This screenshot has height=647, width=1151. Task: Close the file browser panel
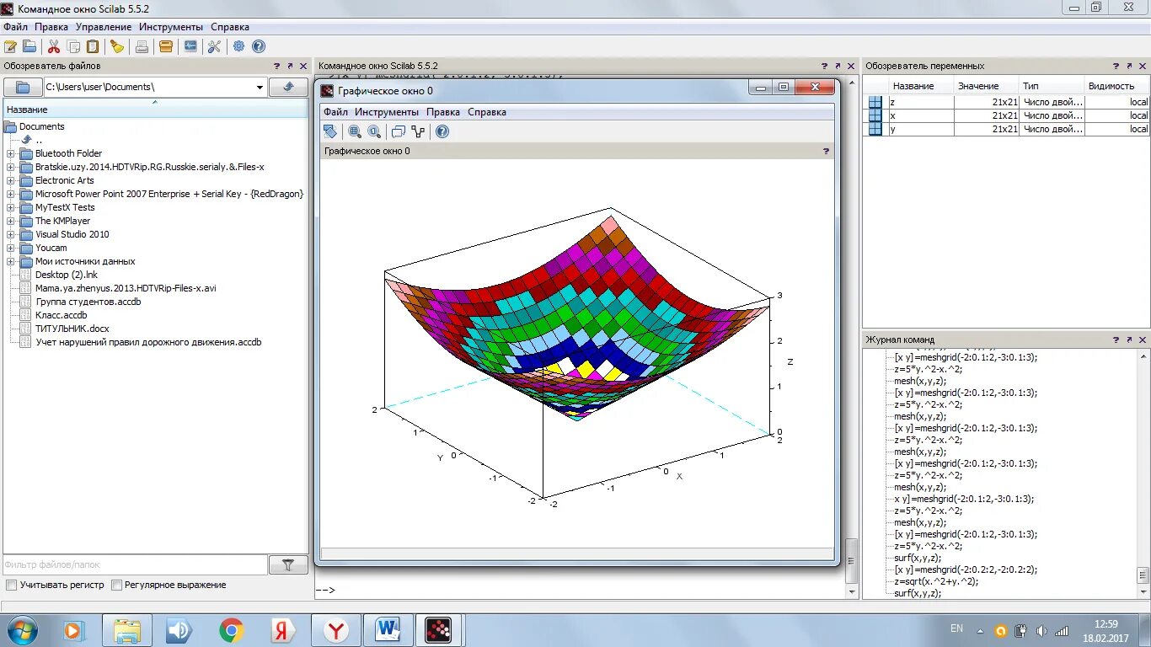click(303, 66)
